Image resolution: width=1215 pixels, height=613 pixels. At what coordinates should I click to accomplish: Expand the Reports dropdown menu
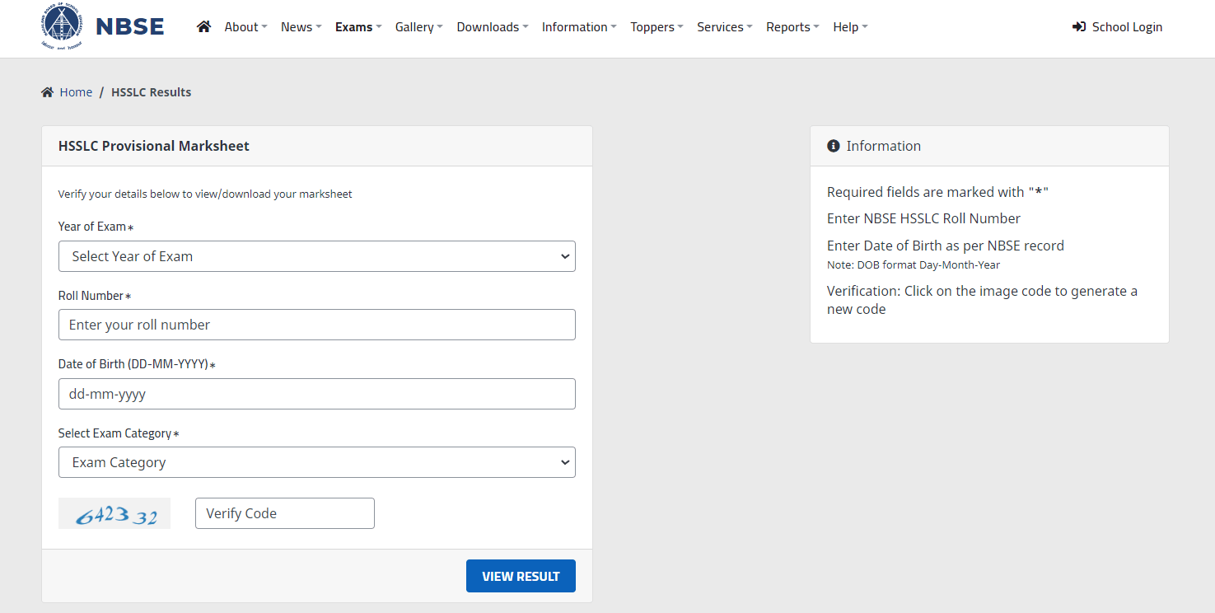click(792, 27)
